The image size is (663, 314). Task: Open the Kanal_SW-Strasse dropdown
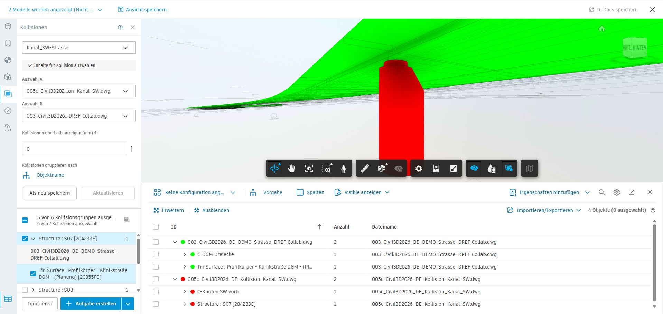78,48
